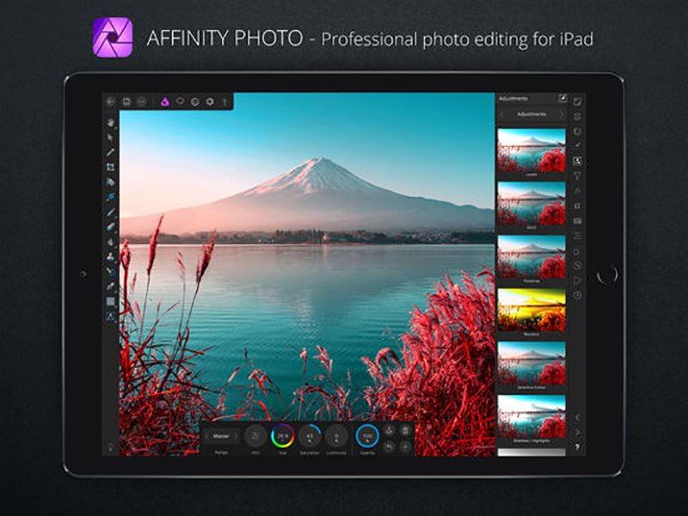688x516 pixels.
Task: Tap the back arrow in top toolbar
Action: [x=110, y=101]
